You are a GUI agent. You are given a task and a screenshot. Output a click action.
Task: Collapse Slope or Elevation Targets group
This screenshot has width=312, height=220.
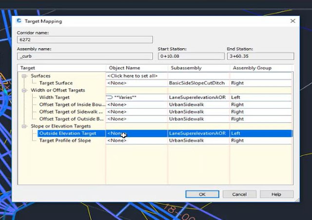[x=24, y=126]
